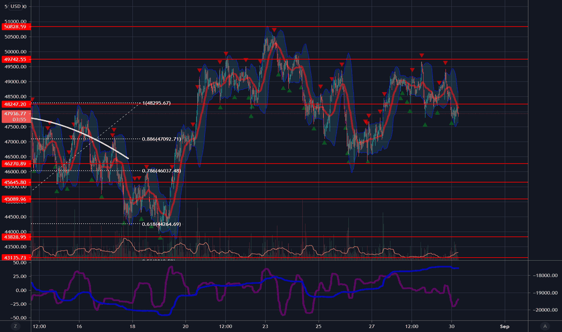
Task: Click the 16 date on time axis
Action: click(x=79, y=326)
